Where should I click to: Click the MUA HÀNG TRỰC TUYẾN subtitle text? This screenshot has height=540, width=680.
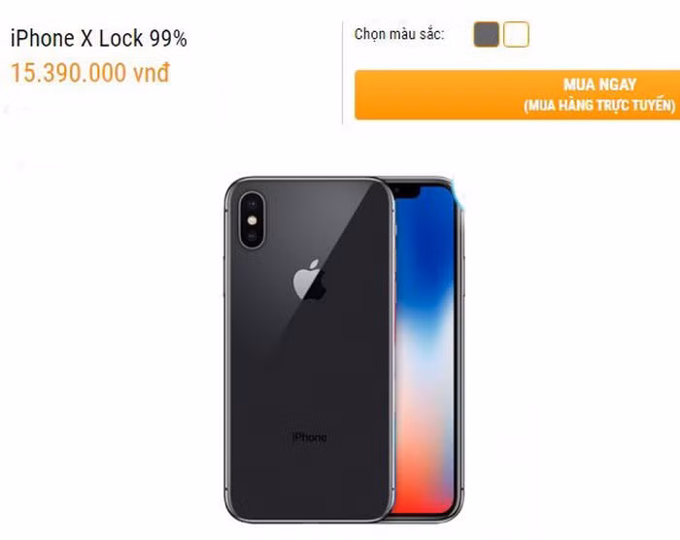coord(599,106)
